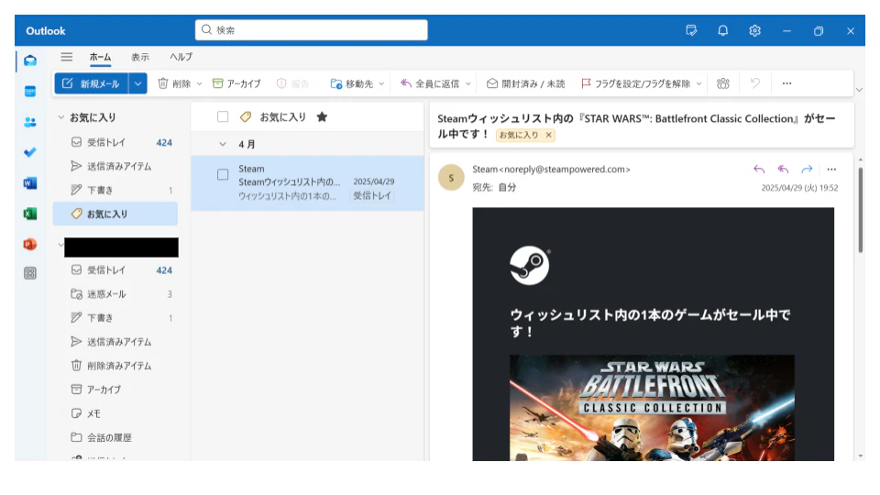The width and height of the screenshot is (880, 495).
Task: Open the Calendar icon in left rail
Action: (x=30, y=92)
